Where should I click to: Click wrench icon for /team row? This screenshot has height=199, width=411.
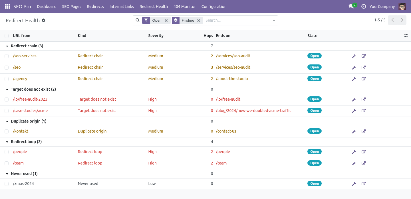(354, 163)
